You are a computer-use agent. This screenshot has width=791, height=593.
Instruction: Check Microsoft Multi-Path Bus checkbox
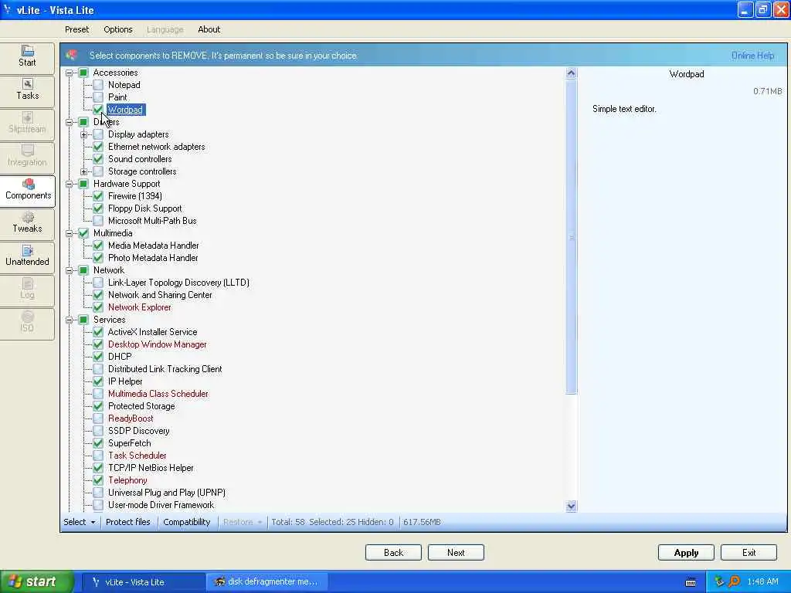(x=98, y=221)
